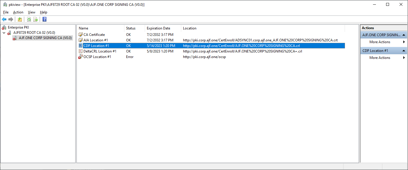Click the Forward navigation arrow
Viewport: 408px width, 170px height.
(11, 19)
